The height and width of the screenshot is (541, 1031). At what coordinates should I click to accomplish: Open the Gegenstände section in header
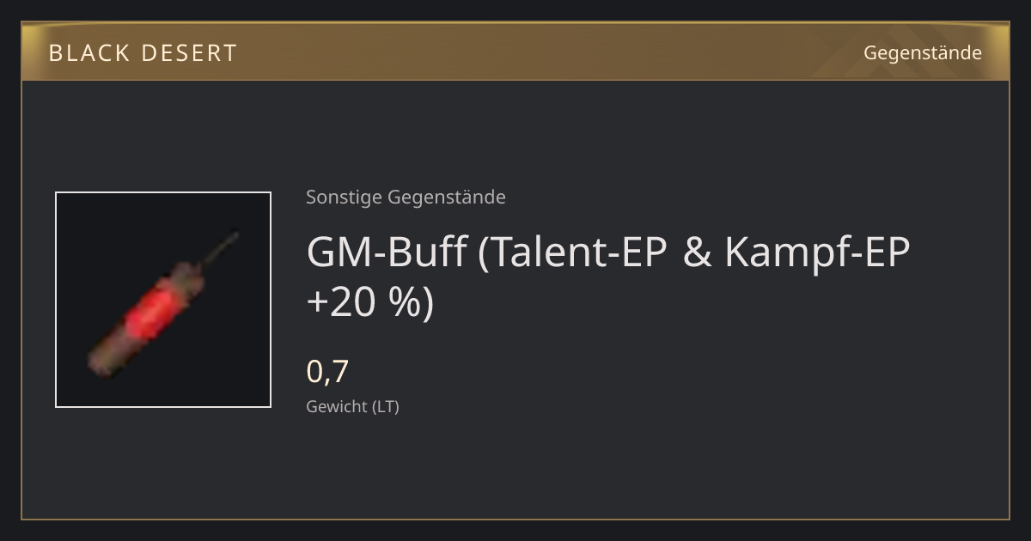pyautogui.click(x=923, y=53)
